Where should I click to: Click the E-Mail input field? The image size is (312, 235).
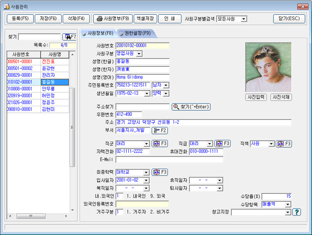point(169,160)
